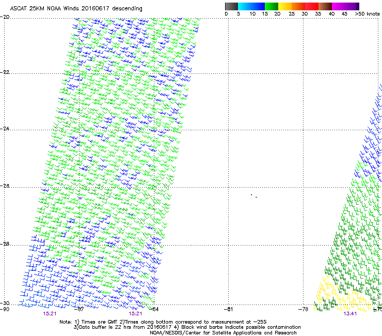Viewport: 382px width, 336px height.
Task: Click the cyan 5-10 knots legend swatch
Action: [x=245, y=6]
